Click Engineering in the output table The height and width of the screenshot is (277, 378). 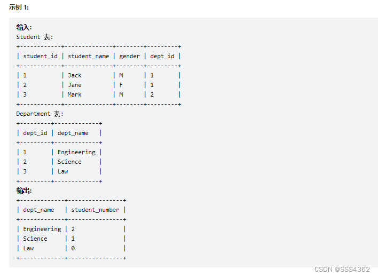[42, 229]
